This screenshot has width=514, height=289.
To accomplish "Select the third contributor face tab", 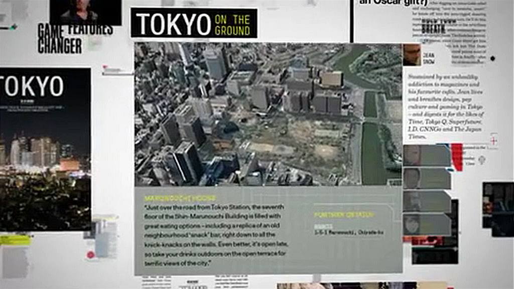I will pos(427,201).
